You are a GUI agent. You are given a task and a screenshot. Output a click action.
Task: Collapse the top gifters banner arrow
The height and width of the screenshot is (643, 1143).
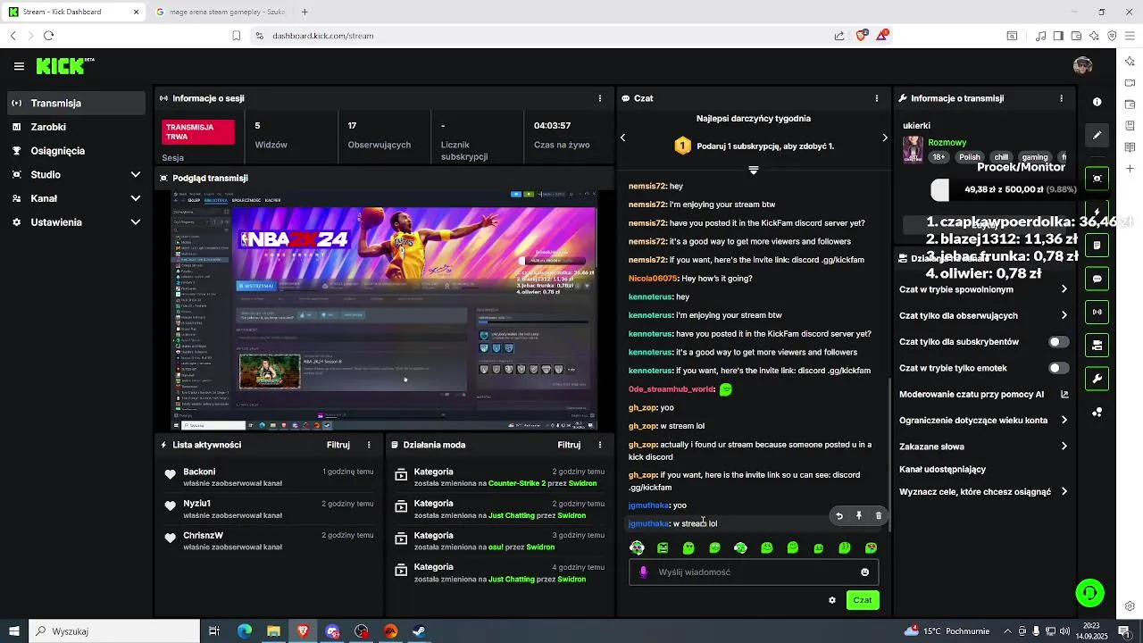coord(754,170)
